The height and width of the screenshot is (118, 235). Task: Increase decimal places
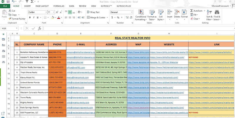[x=127, y=18]
